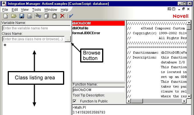Click into the Variable Name field

tap(37, 28)
